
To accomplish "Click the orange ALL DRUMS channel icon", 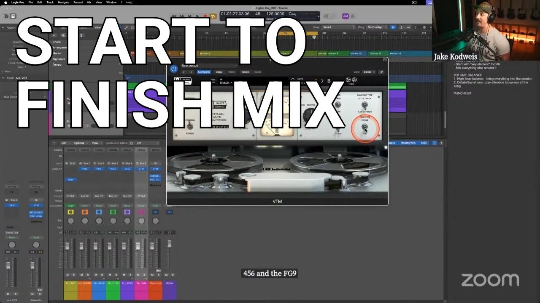I will [85, 212].
